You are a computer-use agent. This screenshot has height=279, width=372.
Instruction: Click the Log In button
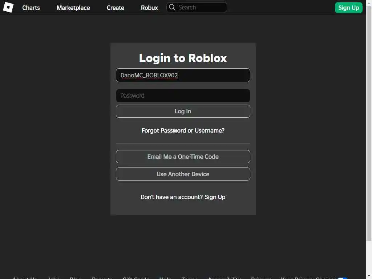click(x=183, y=111)
